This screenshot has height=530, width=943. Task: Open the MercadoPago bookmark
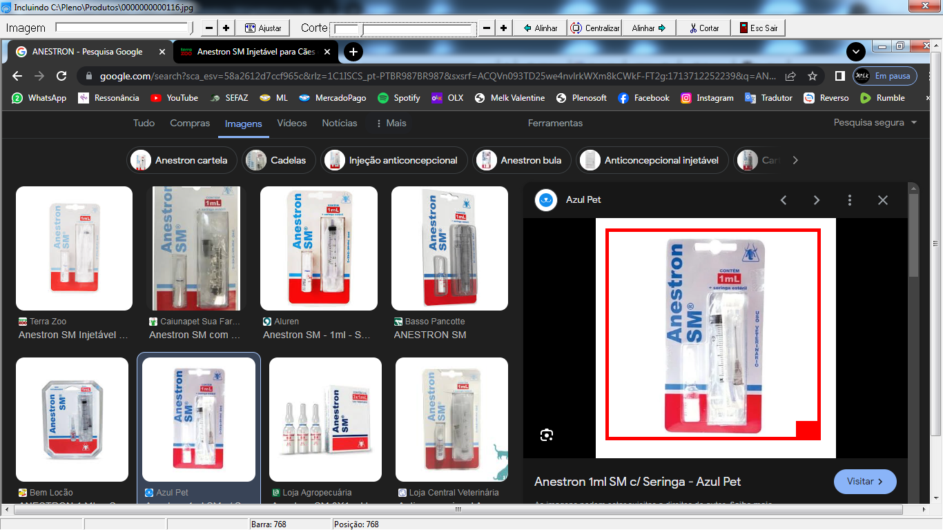click(x=333, y=98)
